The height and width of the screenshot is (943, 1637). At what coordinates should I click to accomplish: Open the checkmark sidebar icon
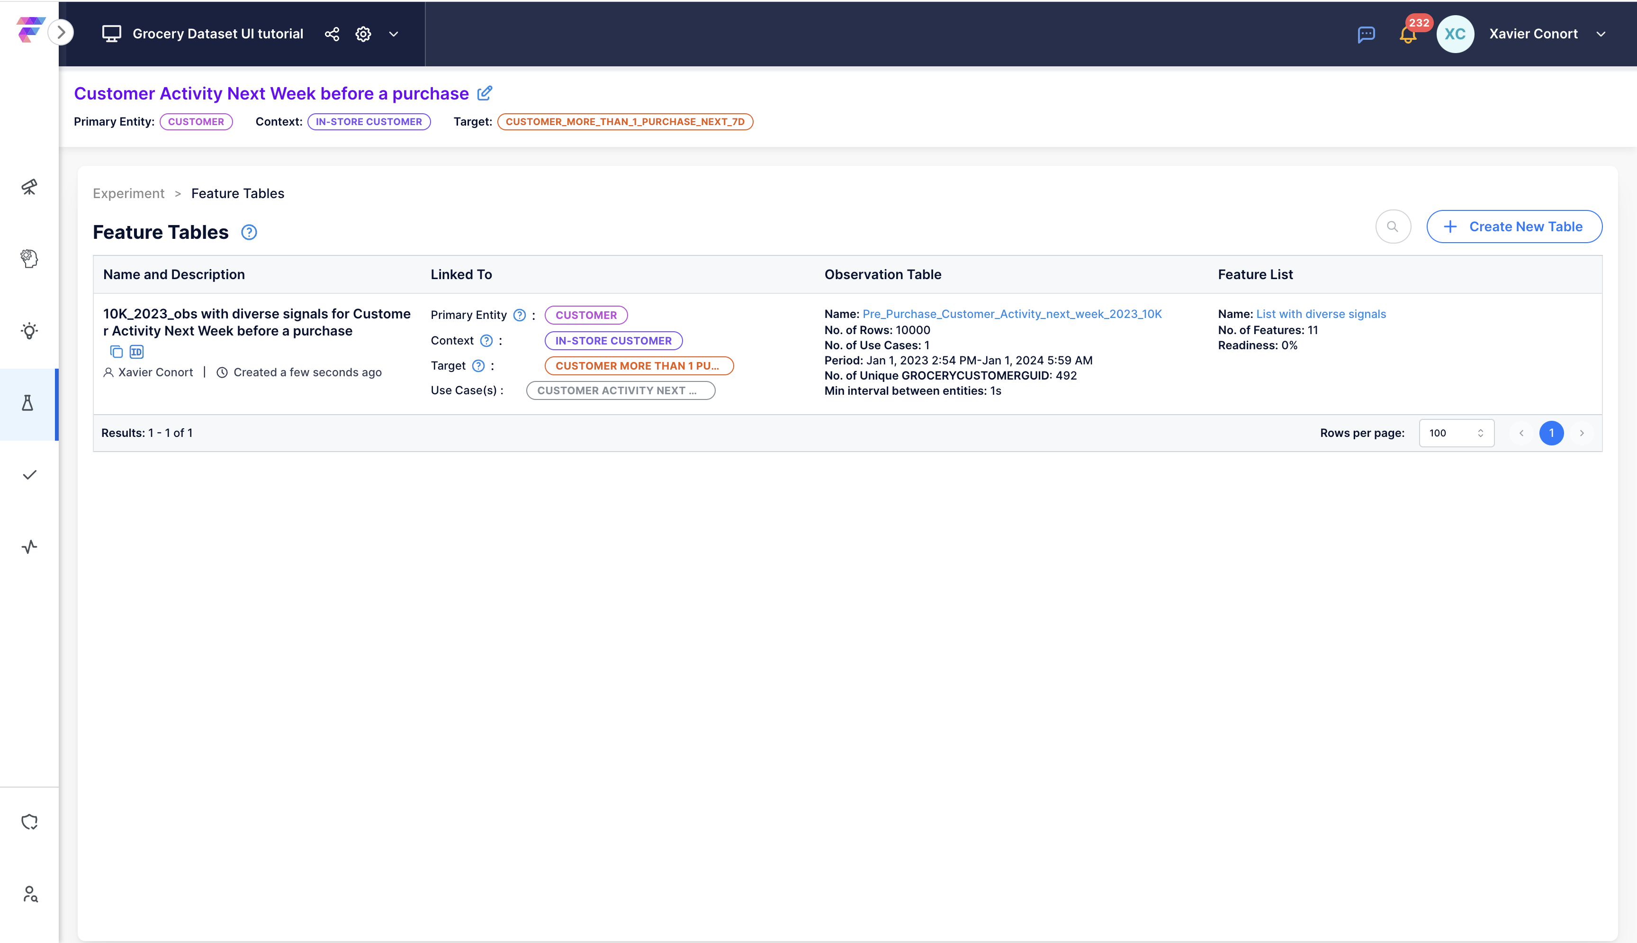(x=29, y=475)
